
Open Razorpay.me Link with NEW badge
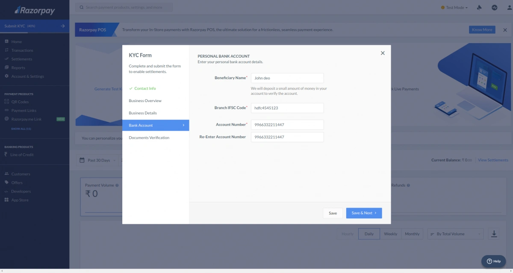click(x=26, y=119)
